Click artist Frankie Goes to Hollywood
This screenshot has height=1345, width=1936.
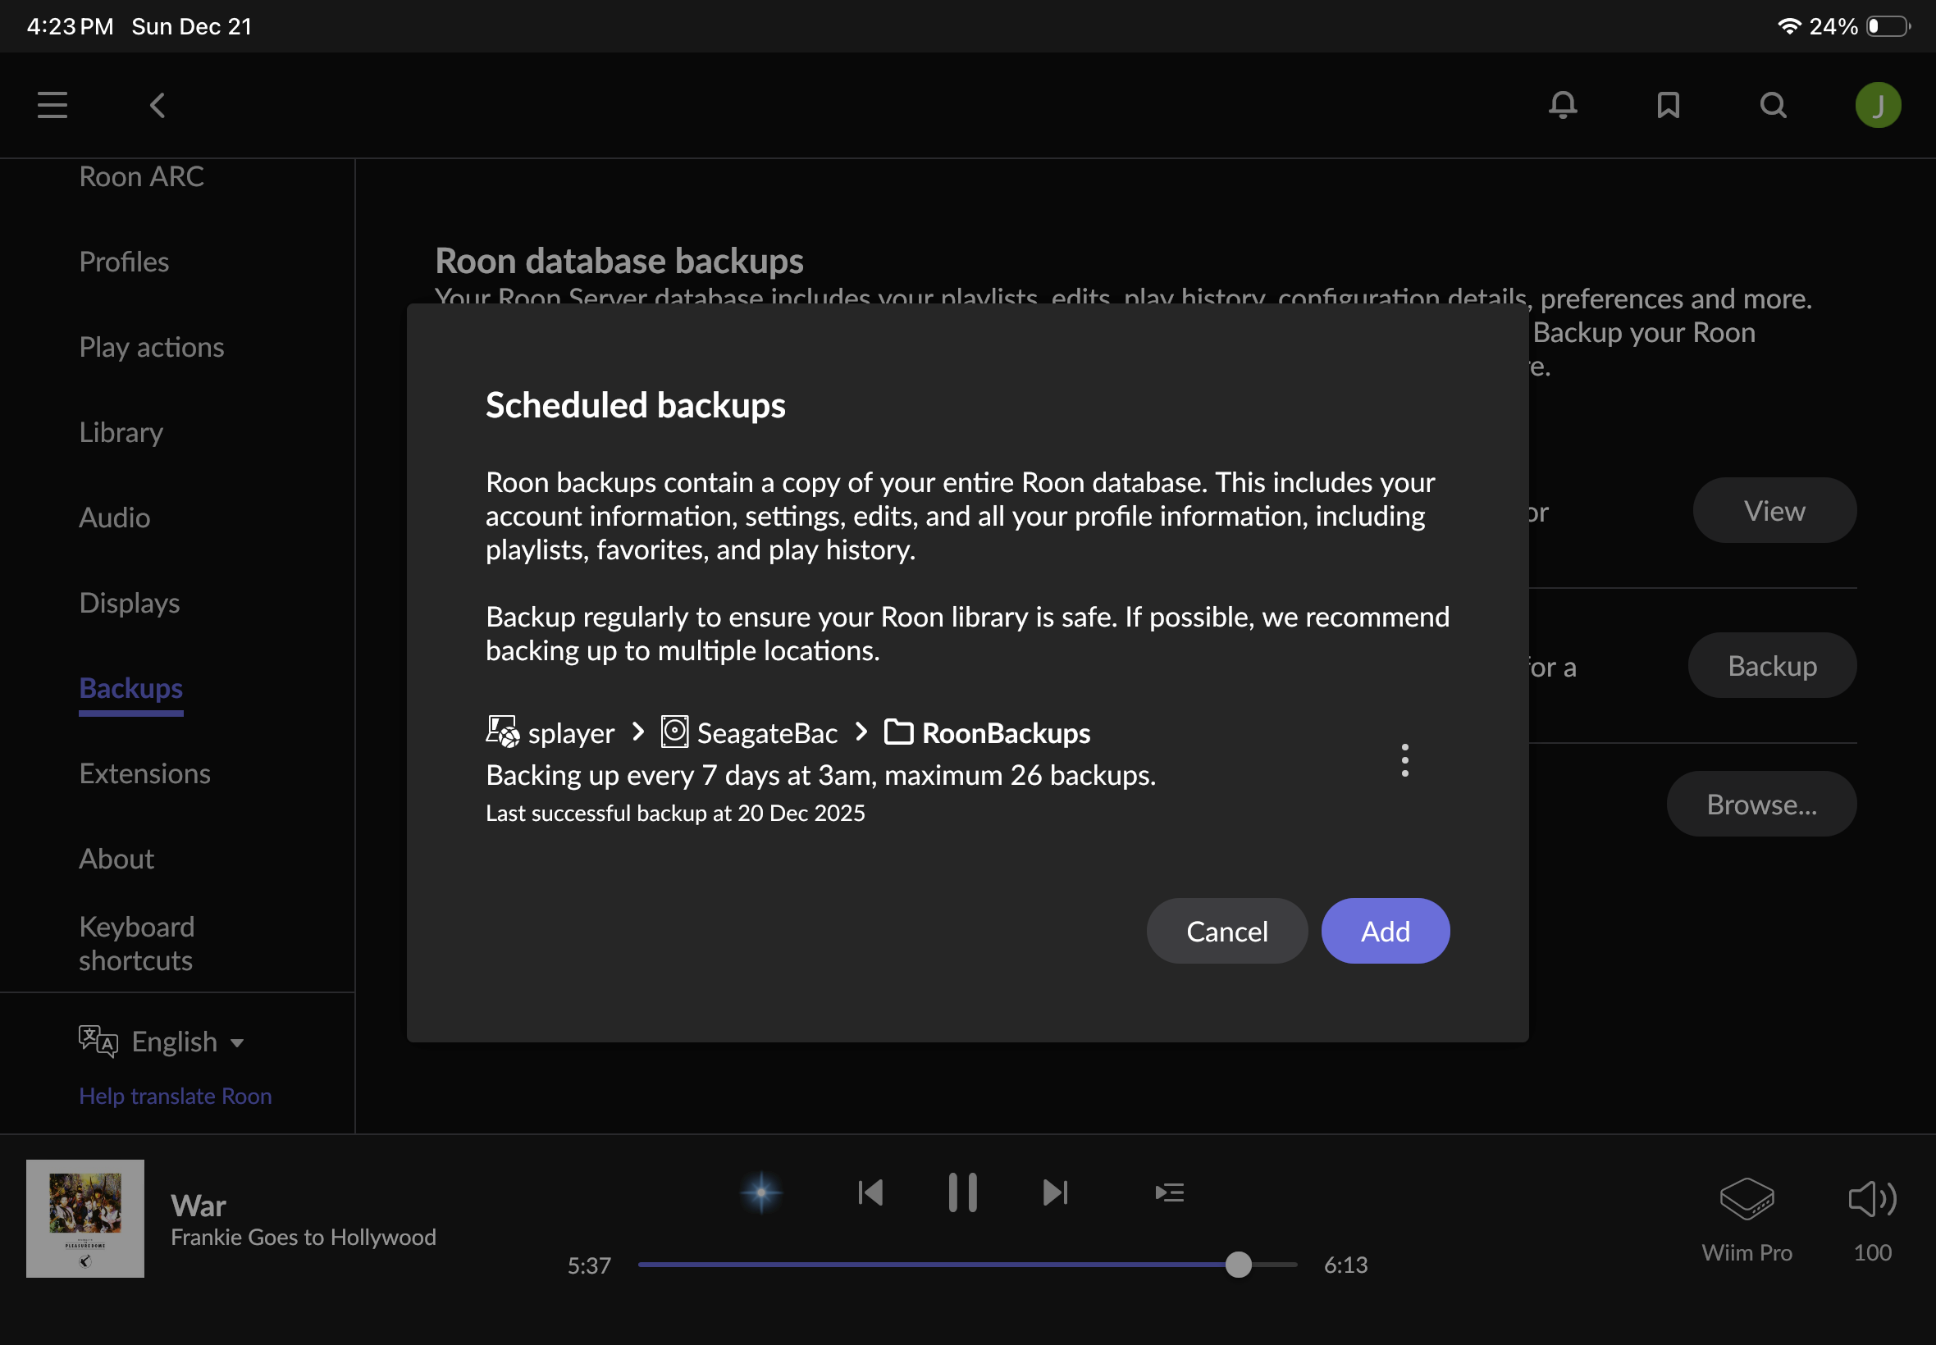point(304,1237)
